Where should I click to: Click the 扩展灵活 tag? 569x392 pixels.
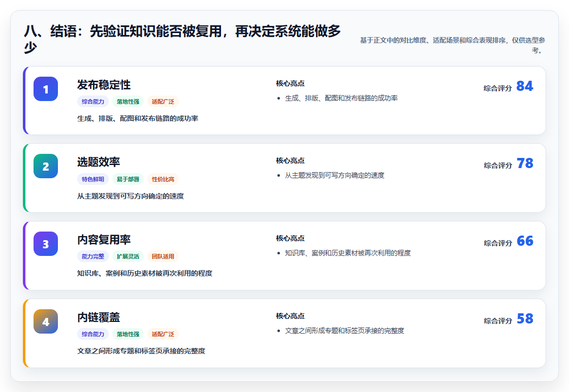pyautogui.click(x=128, y=256)
